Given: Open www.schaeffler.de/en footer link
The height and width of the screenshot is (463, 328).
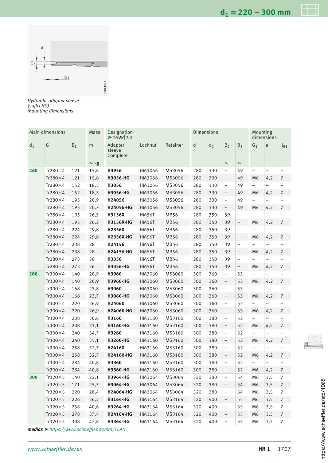Looking at the screenshot, I should pyautogui.click(x=55, y=449).
